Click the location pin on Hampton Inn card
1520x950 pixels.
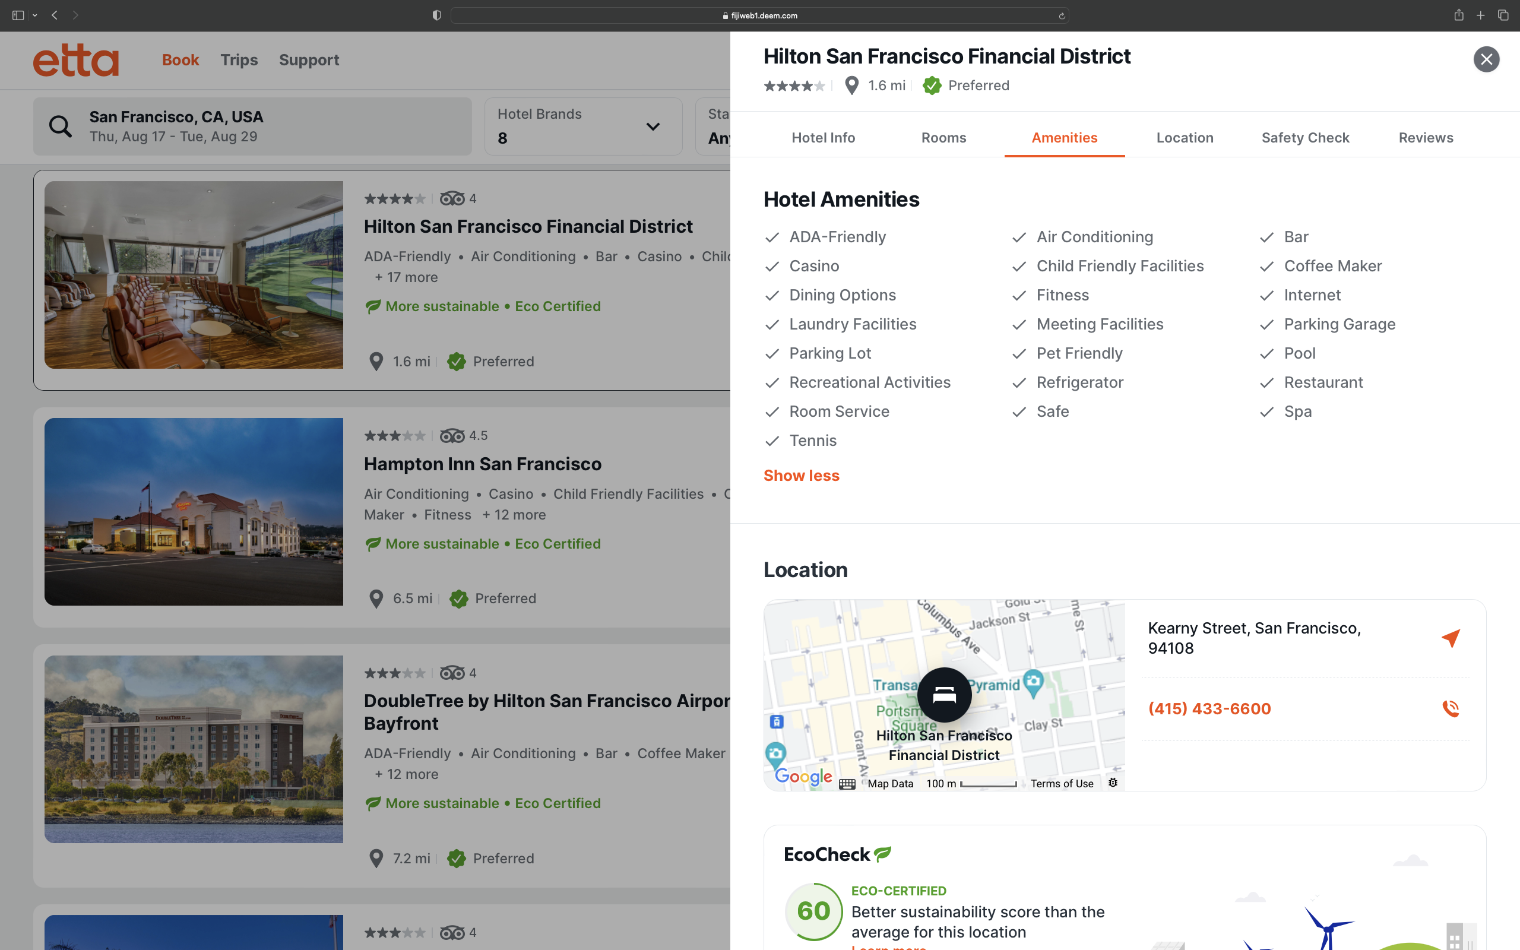pos(376,598)
